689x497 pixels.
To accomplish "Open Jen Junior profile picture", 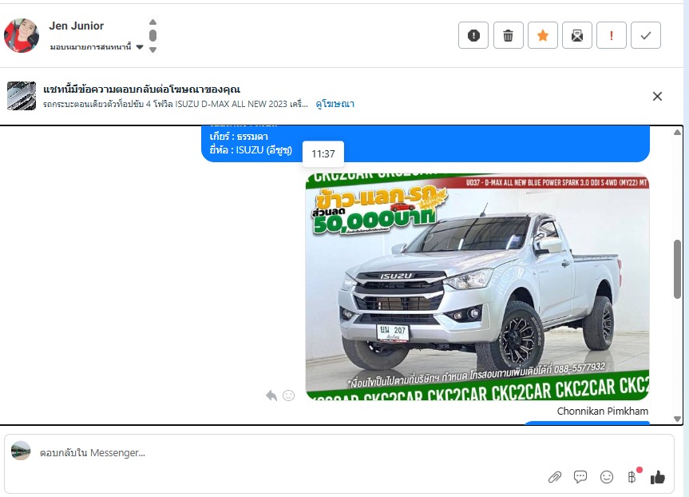I will (x=21, y=35).
